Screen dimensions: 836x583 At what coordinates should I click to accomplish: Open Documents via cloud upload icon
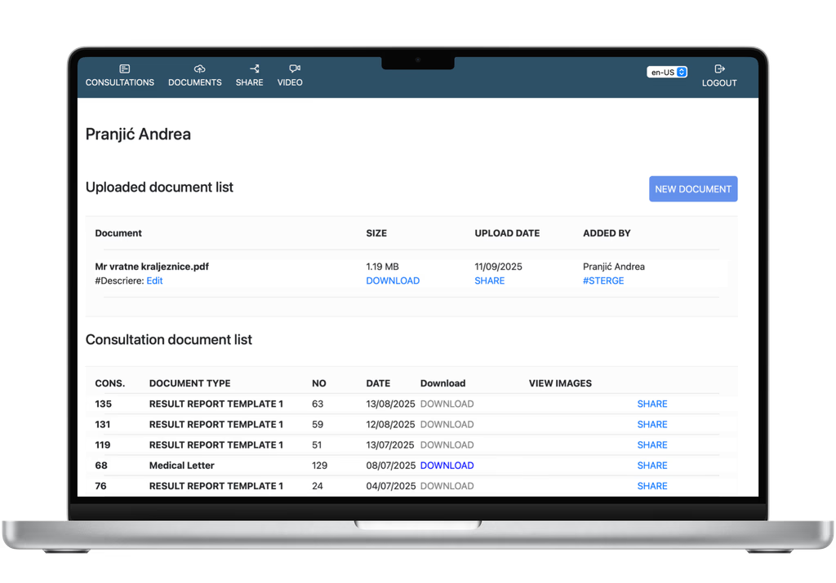(x=199, y=69)
